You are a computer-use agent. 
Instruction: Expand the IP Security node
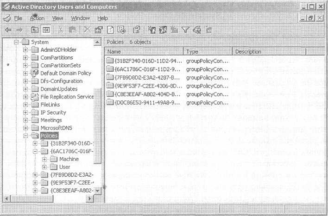point(25,112)
